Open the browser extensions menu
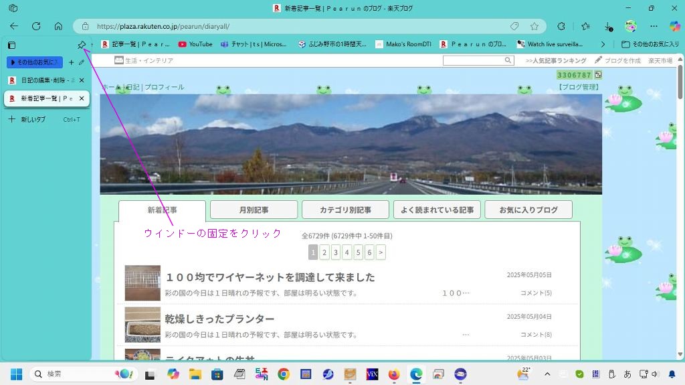Screen dimensions: 685x385 pos(561,26)
